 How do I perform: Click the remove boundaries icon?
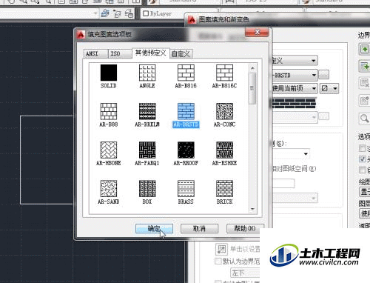(364, 83)
